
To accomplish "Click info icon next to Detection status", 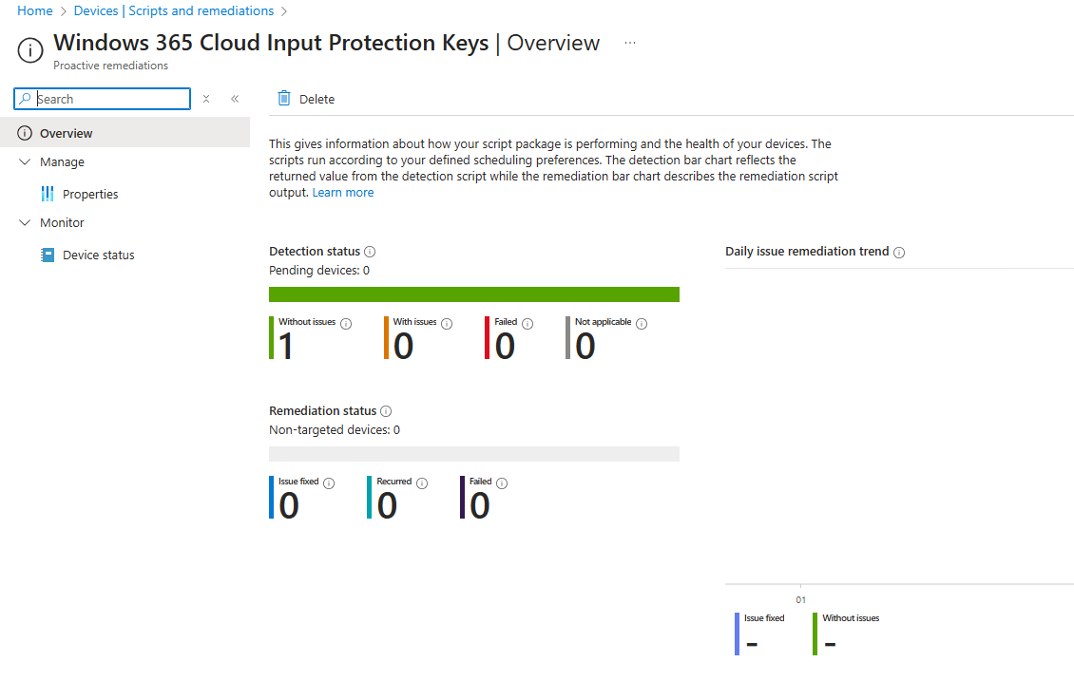I will [x=370, y=252].
